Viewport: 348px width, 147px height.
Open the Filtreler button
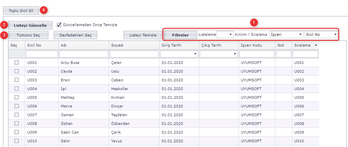click(x=180, y=35)
